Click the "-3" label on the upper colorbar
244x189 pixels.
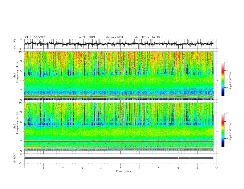click(x=227, y=62)
